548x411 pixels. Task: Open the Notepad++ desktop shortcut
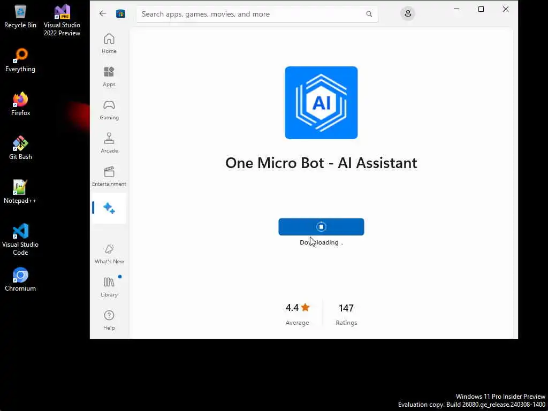coord(20,192)
